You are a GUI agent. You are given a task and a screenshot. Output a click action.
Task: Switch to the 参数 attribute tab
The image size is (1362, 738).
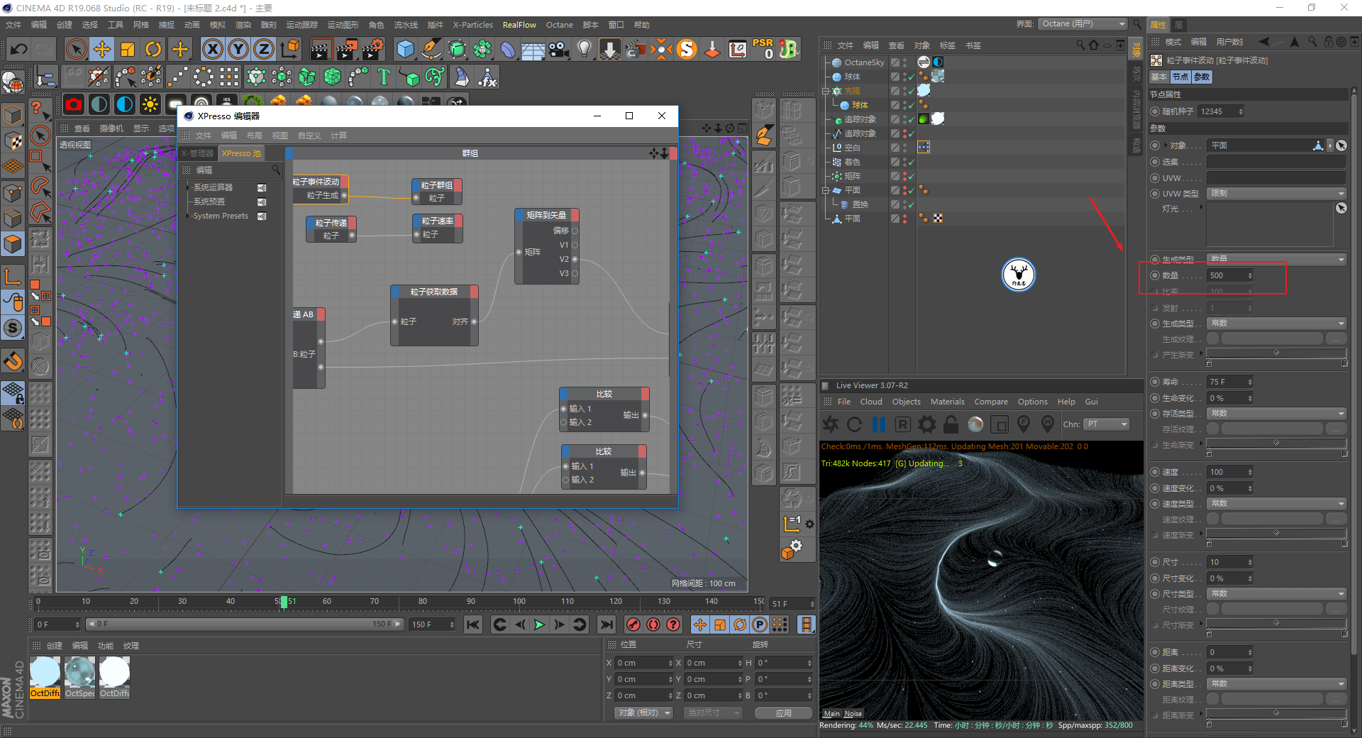coord(1202,77)
